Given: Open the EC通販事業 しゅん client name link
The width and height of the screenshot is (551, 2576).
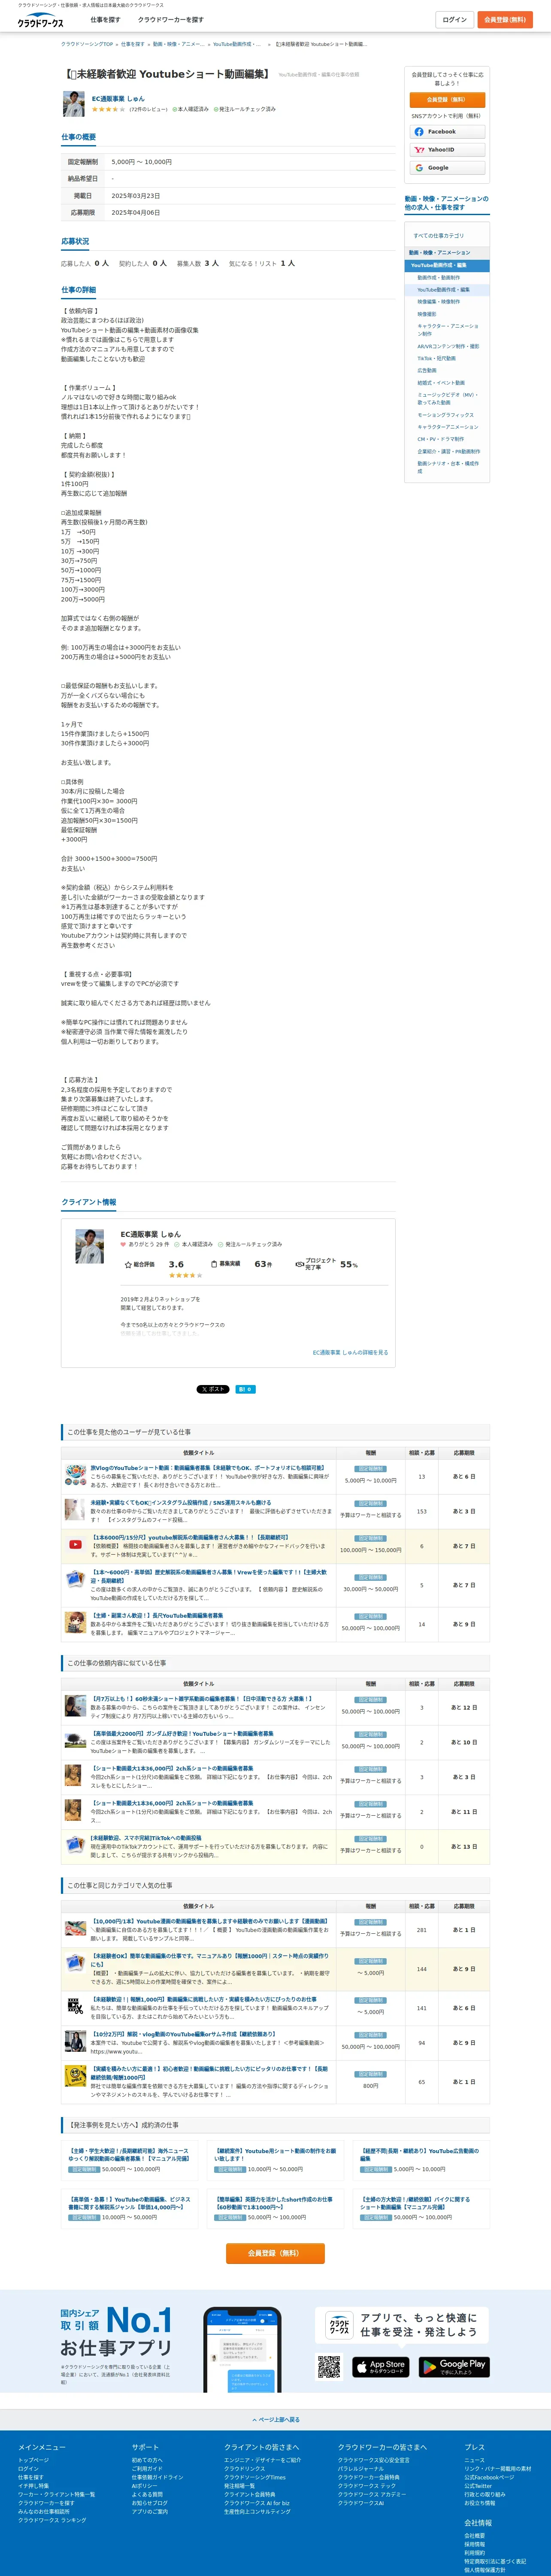Looking at the screenshot, I should (118, 99).
